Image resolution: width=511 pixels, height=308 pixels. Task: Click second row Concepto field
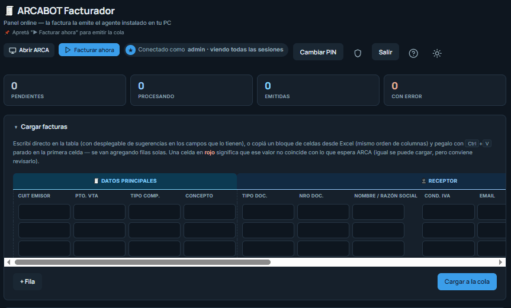pyautogui.click(x=210, y=231)
